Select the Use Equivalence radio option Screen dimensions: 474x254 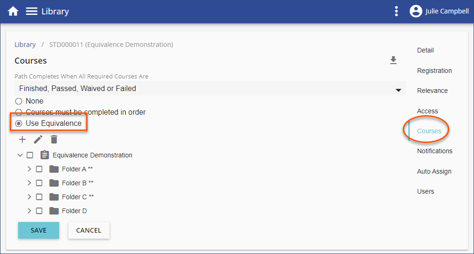coord(19,124)
